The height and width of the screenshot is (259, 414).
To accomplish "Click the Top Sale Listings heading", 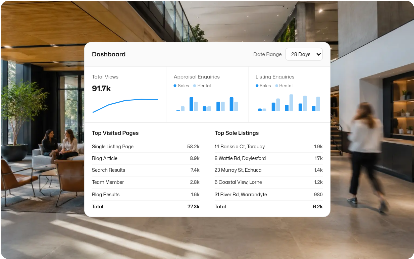I will pos(237,133).
